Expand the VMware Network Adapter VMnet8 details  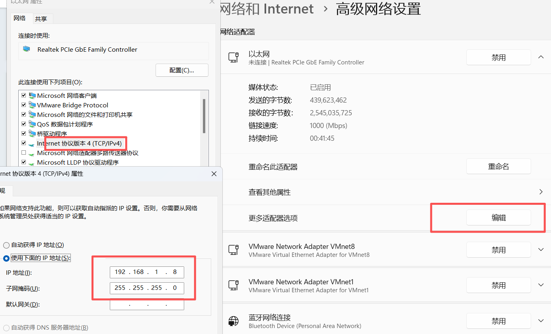pos(541,250)
